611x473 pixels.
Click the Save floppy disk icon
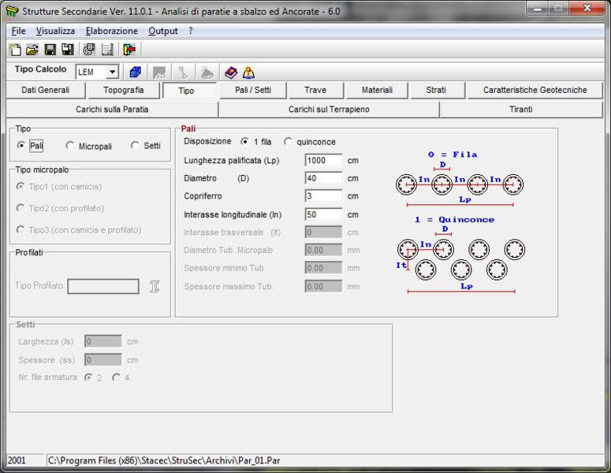tap(50, 50)
